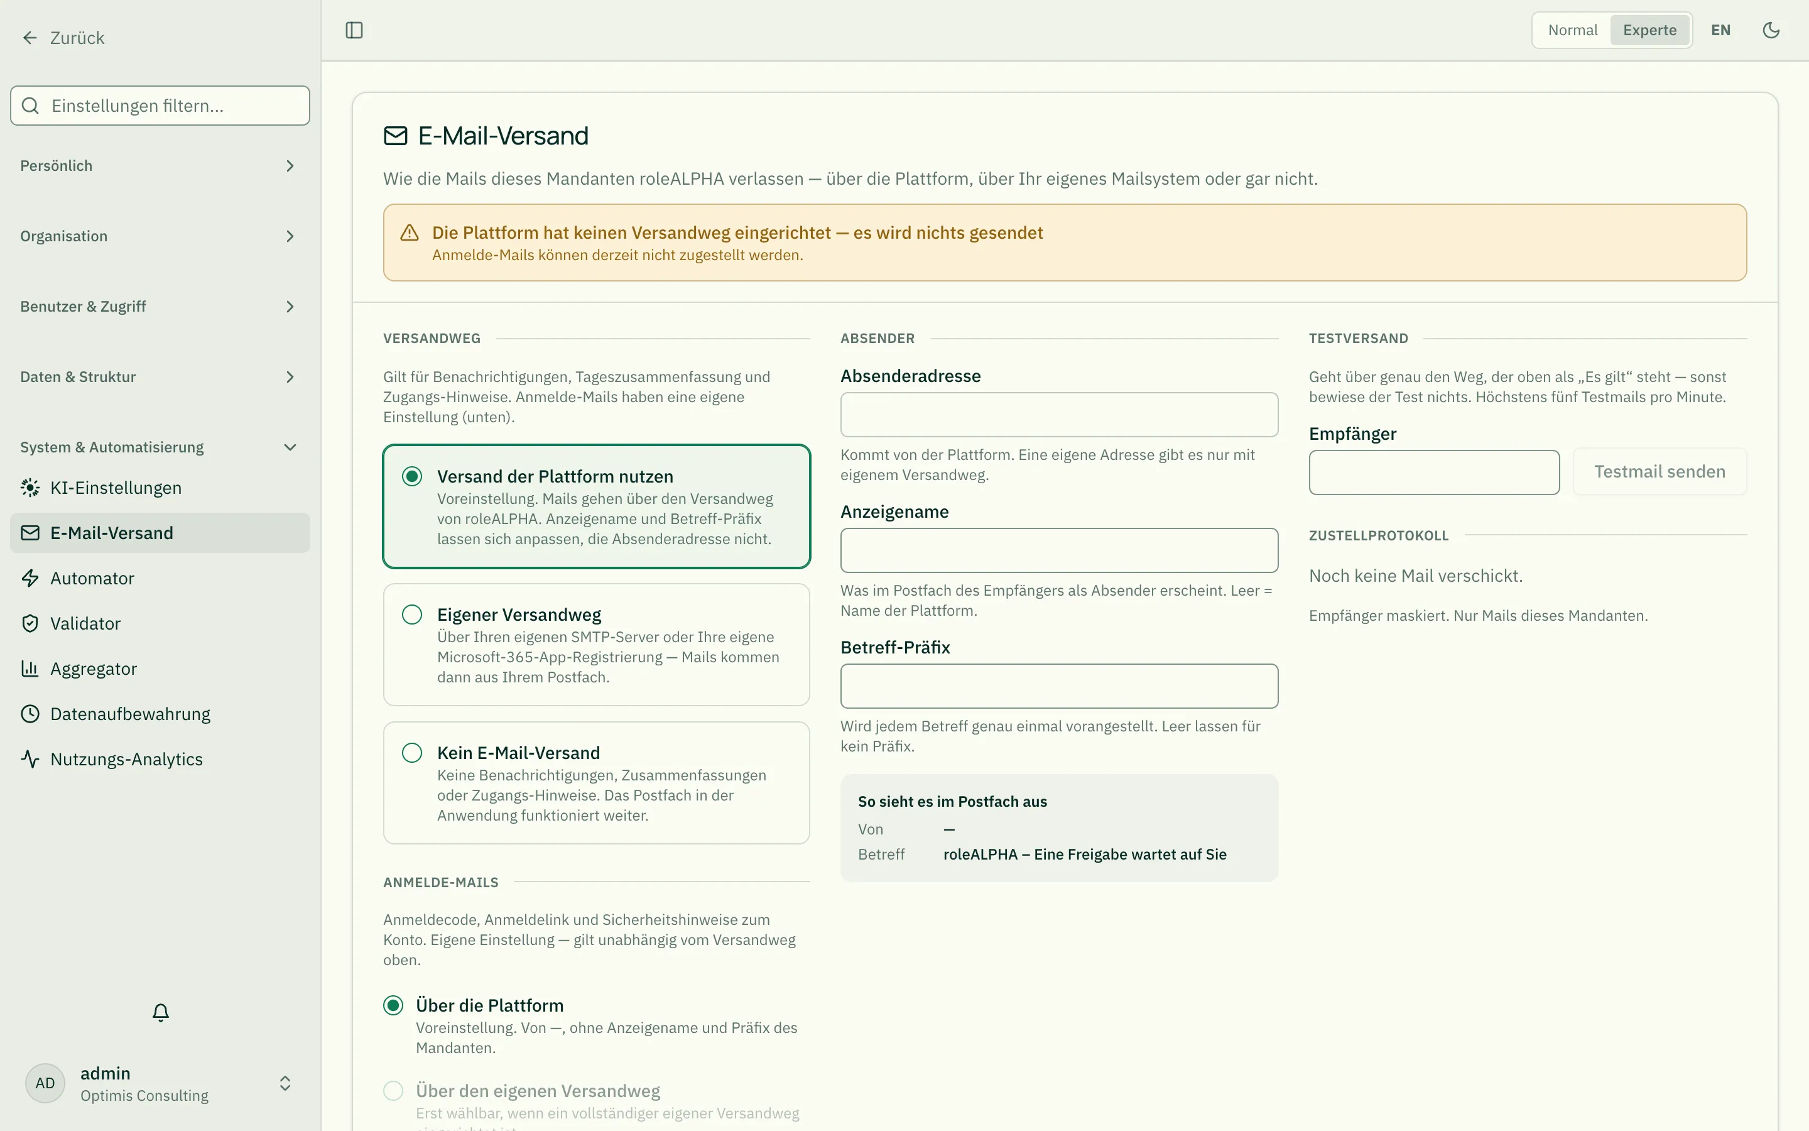
Task: Click into the Absenderadresse field
Action: coord(1059,415)
